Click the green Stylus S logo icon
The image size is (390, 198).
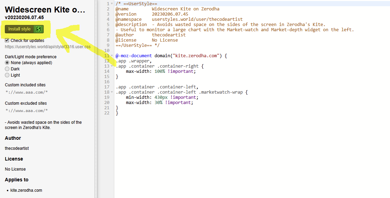click(x=39, y=29)
